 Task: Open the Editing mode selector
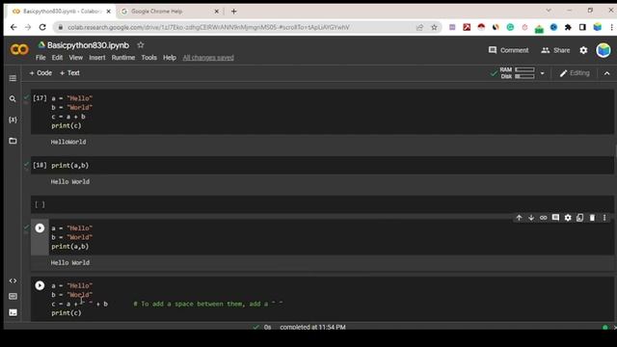575,73
